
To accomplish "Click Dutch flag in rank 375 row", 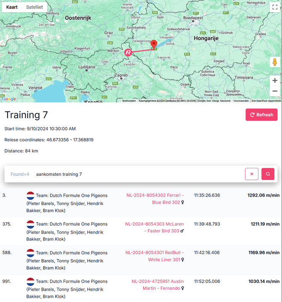I will coord(30,224).
